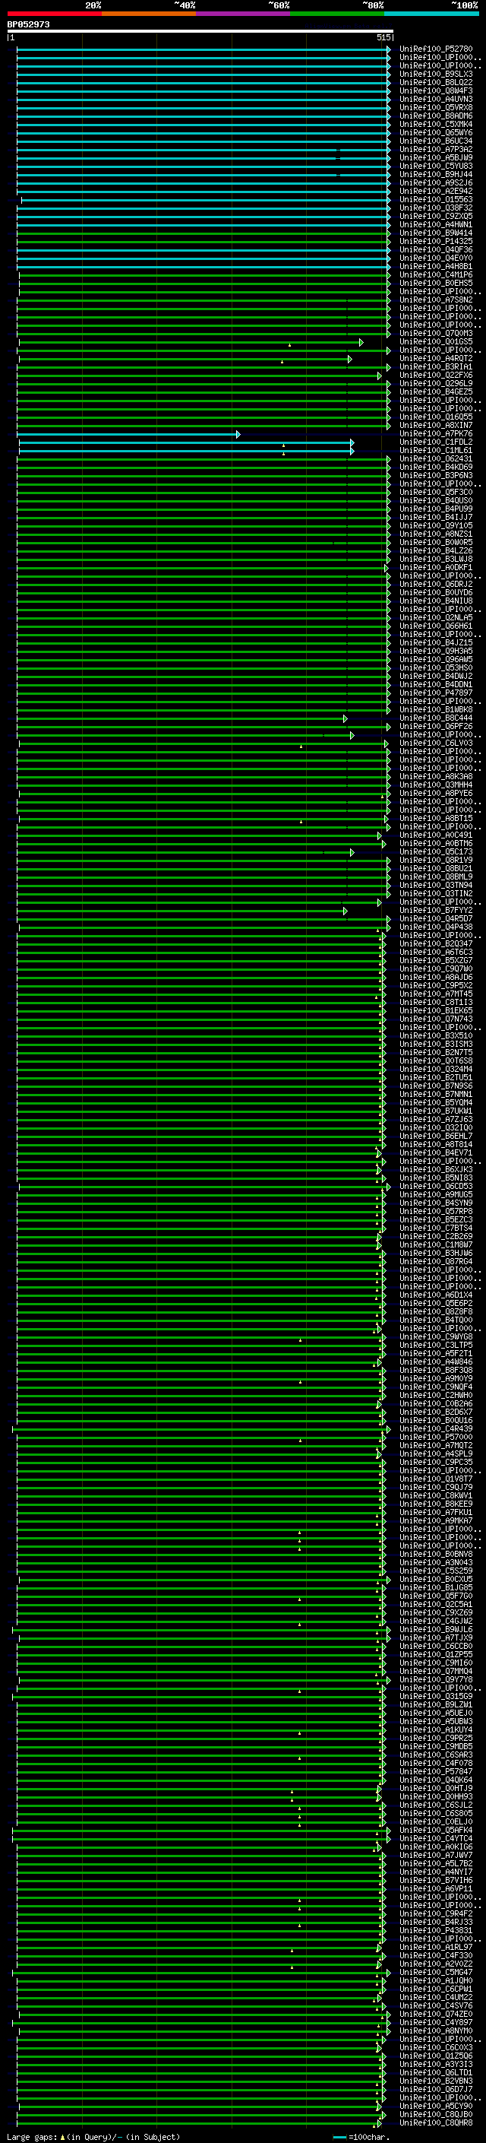Select hit label UniRef100_Q296L9

tap(436, 383)
